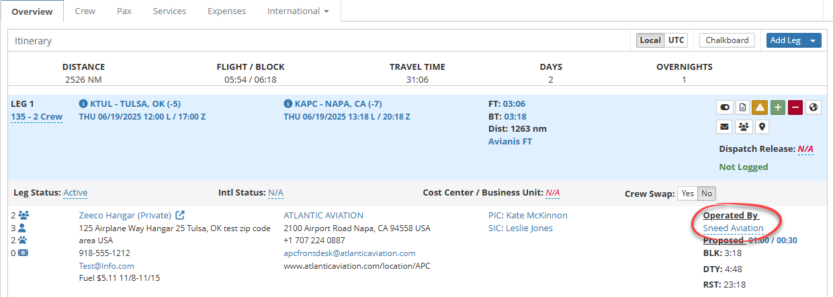The image size is (833, 297).
Task: Open Leg Status Active selector
Action: 75,193
